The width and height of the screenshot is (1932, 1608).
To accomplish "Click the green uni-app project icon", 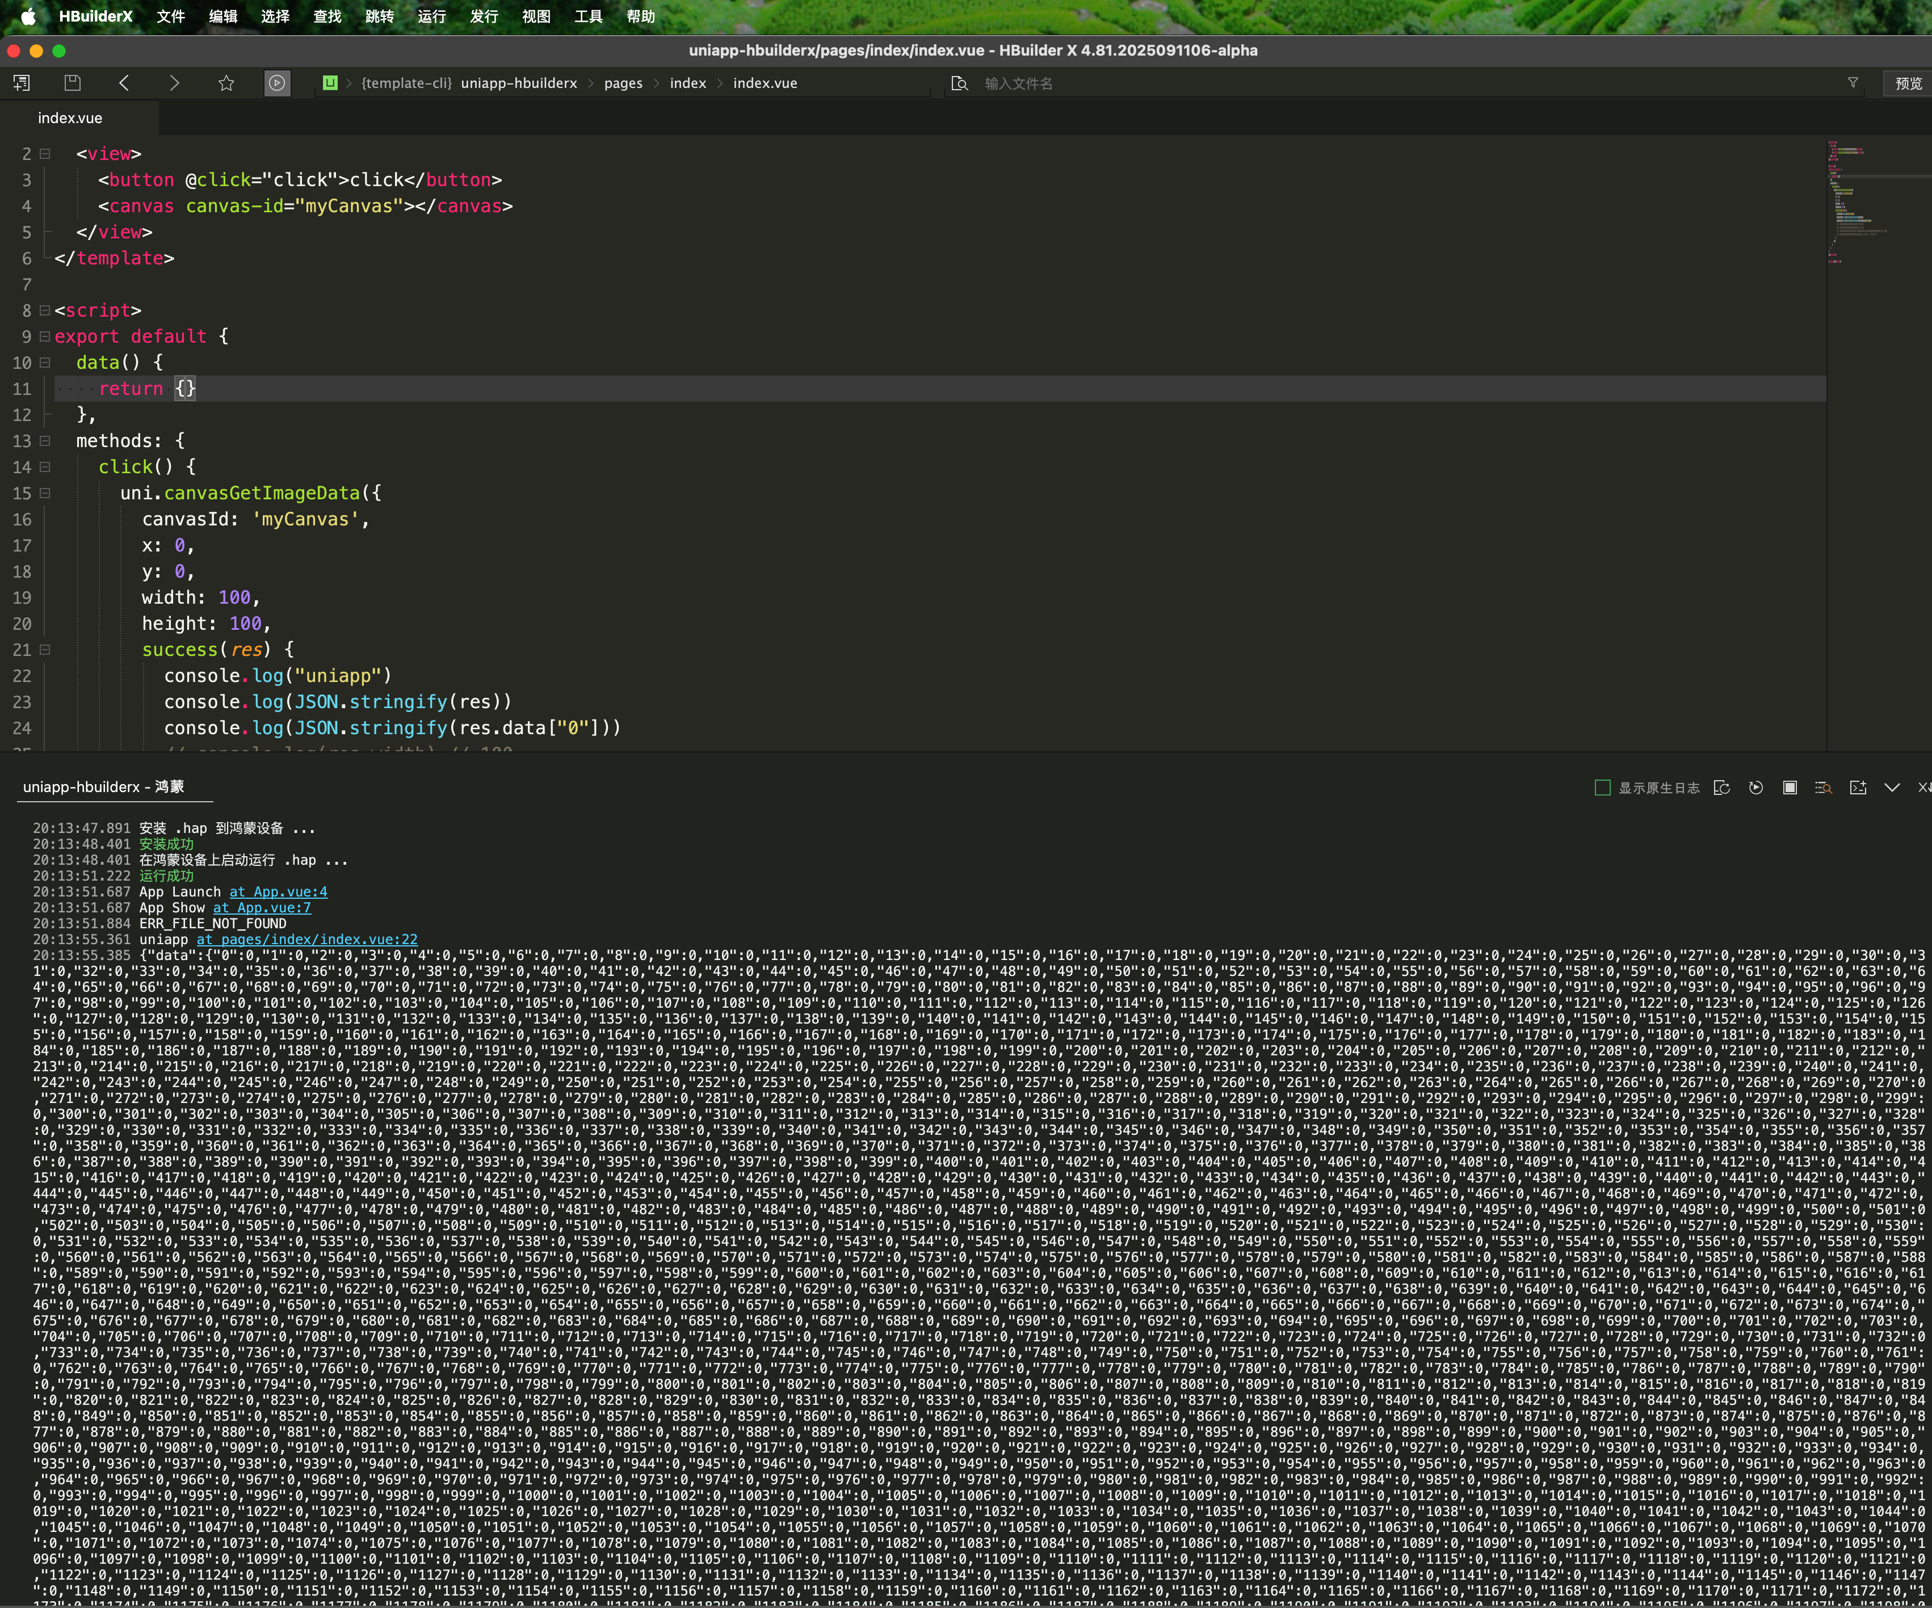I will 329,83.
